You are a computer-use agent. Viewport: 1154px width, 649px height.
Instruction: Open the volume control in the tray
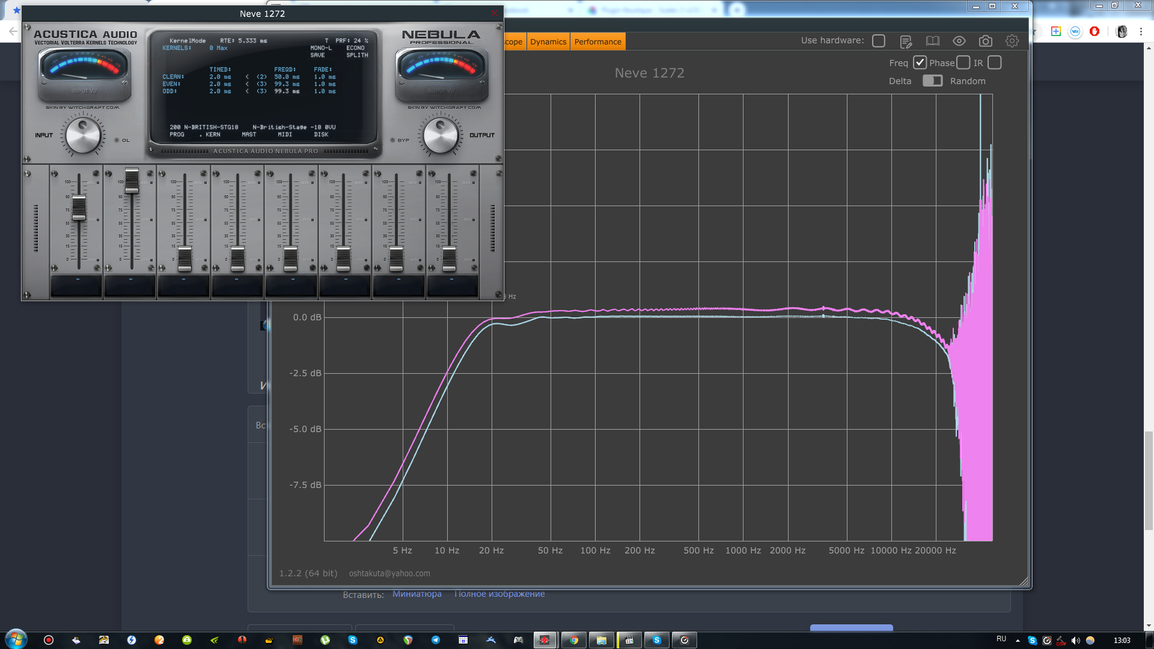coord(1075,641)
